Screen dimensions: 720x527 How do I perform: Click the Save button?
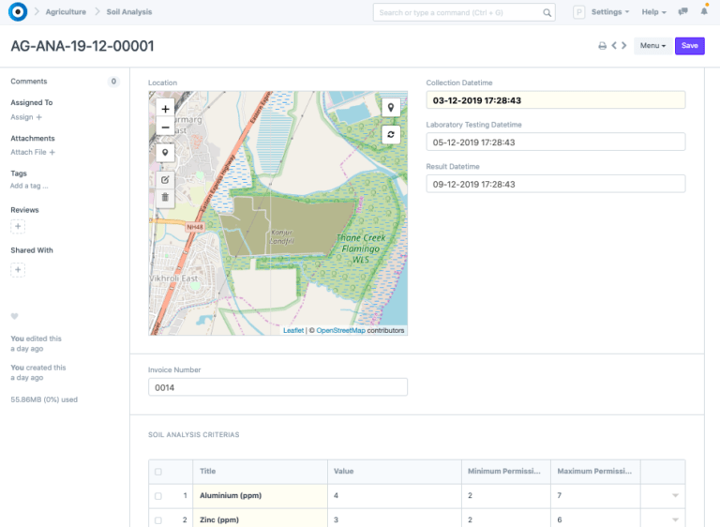pyautogui.click(x=689, y=46)
